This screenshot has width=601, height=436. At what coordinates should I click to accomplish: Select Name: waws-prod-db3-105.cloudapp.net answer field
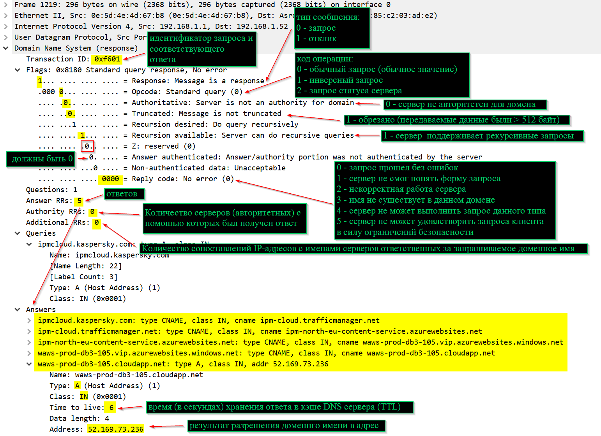coord(126,375)
